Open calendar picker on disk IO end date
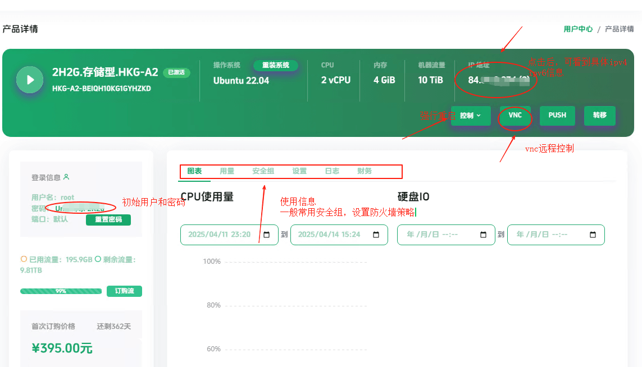This screenshot has height=367, width=642. click(x=593, y=235)
